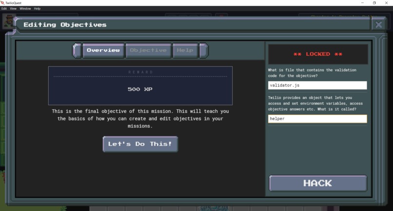Open the Help menu in menu bar
393x211 pixels.
click(37, 8)
